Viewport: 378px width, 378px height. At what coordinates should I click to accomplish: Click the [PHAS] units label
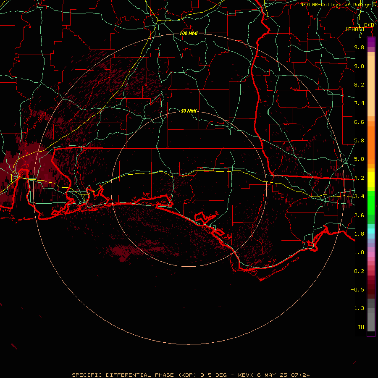(x=355, y=29)
